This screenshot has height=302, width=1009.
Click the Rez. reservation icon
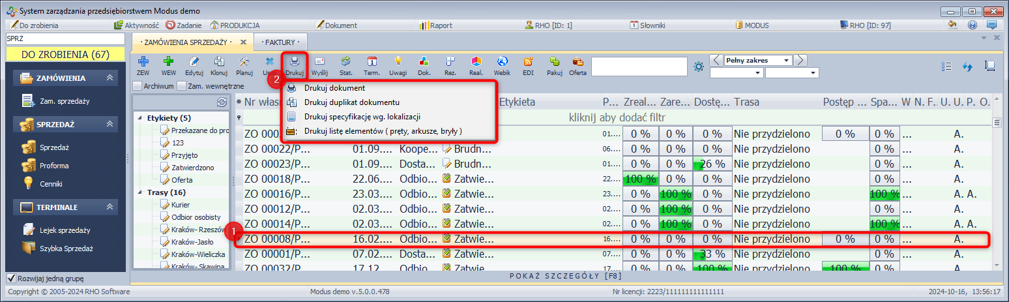(450, 61)
